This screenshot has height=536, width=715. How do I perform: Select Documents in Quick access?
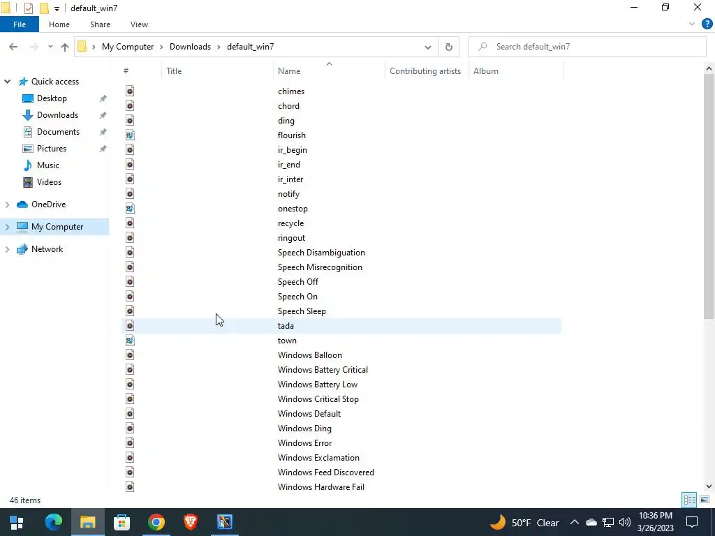tap(58, 132)
